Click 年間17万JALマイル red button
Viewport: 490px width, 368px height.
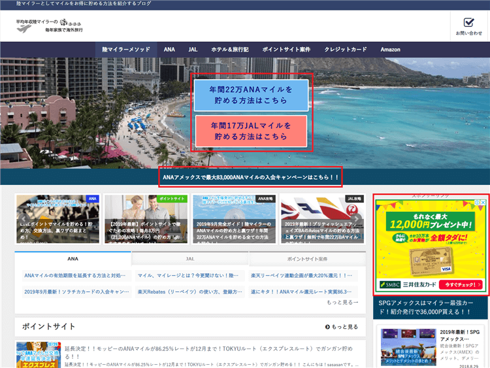(x=250, y=131)
